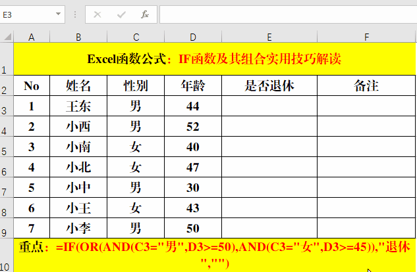This screenshot has width=417, height=272.
Task: Click the age cell with value 30
Action: coord(193,187)
